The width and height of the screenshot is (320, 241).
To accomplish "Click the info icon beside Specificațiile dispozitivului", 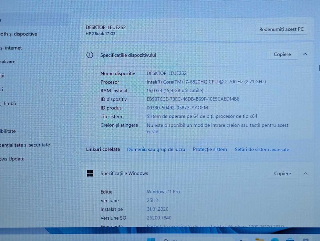I will [90, 55].
